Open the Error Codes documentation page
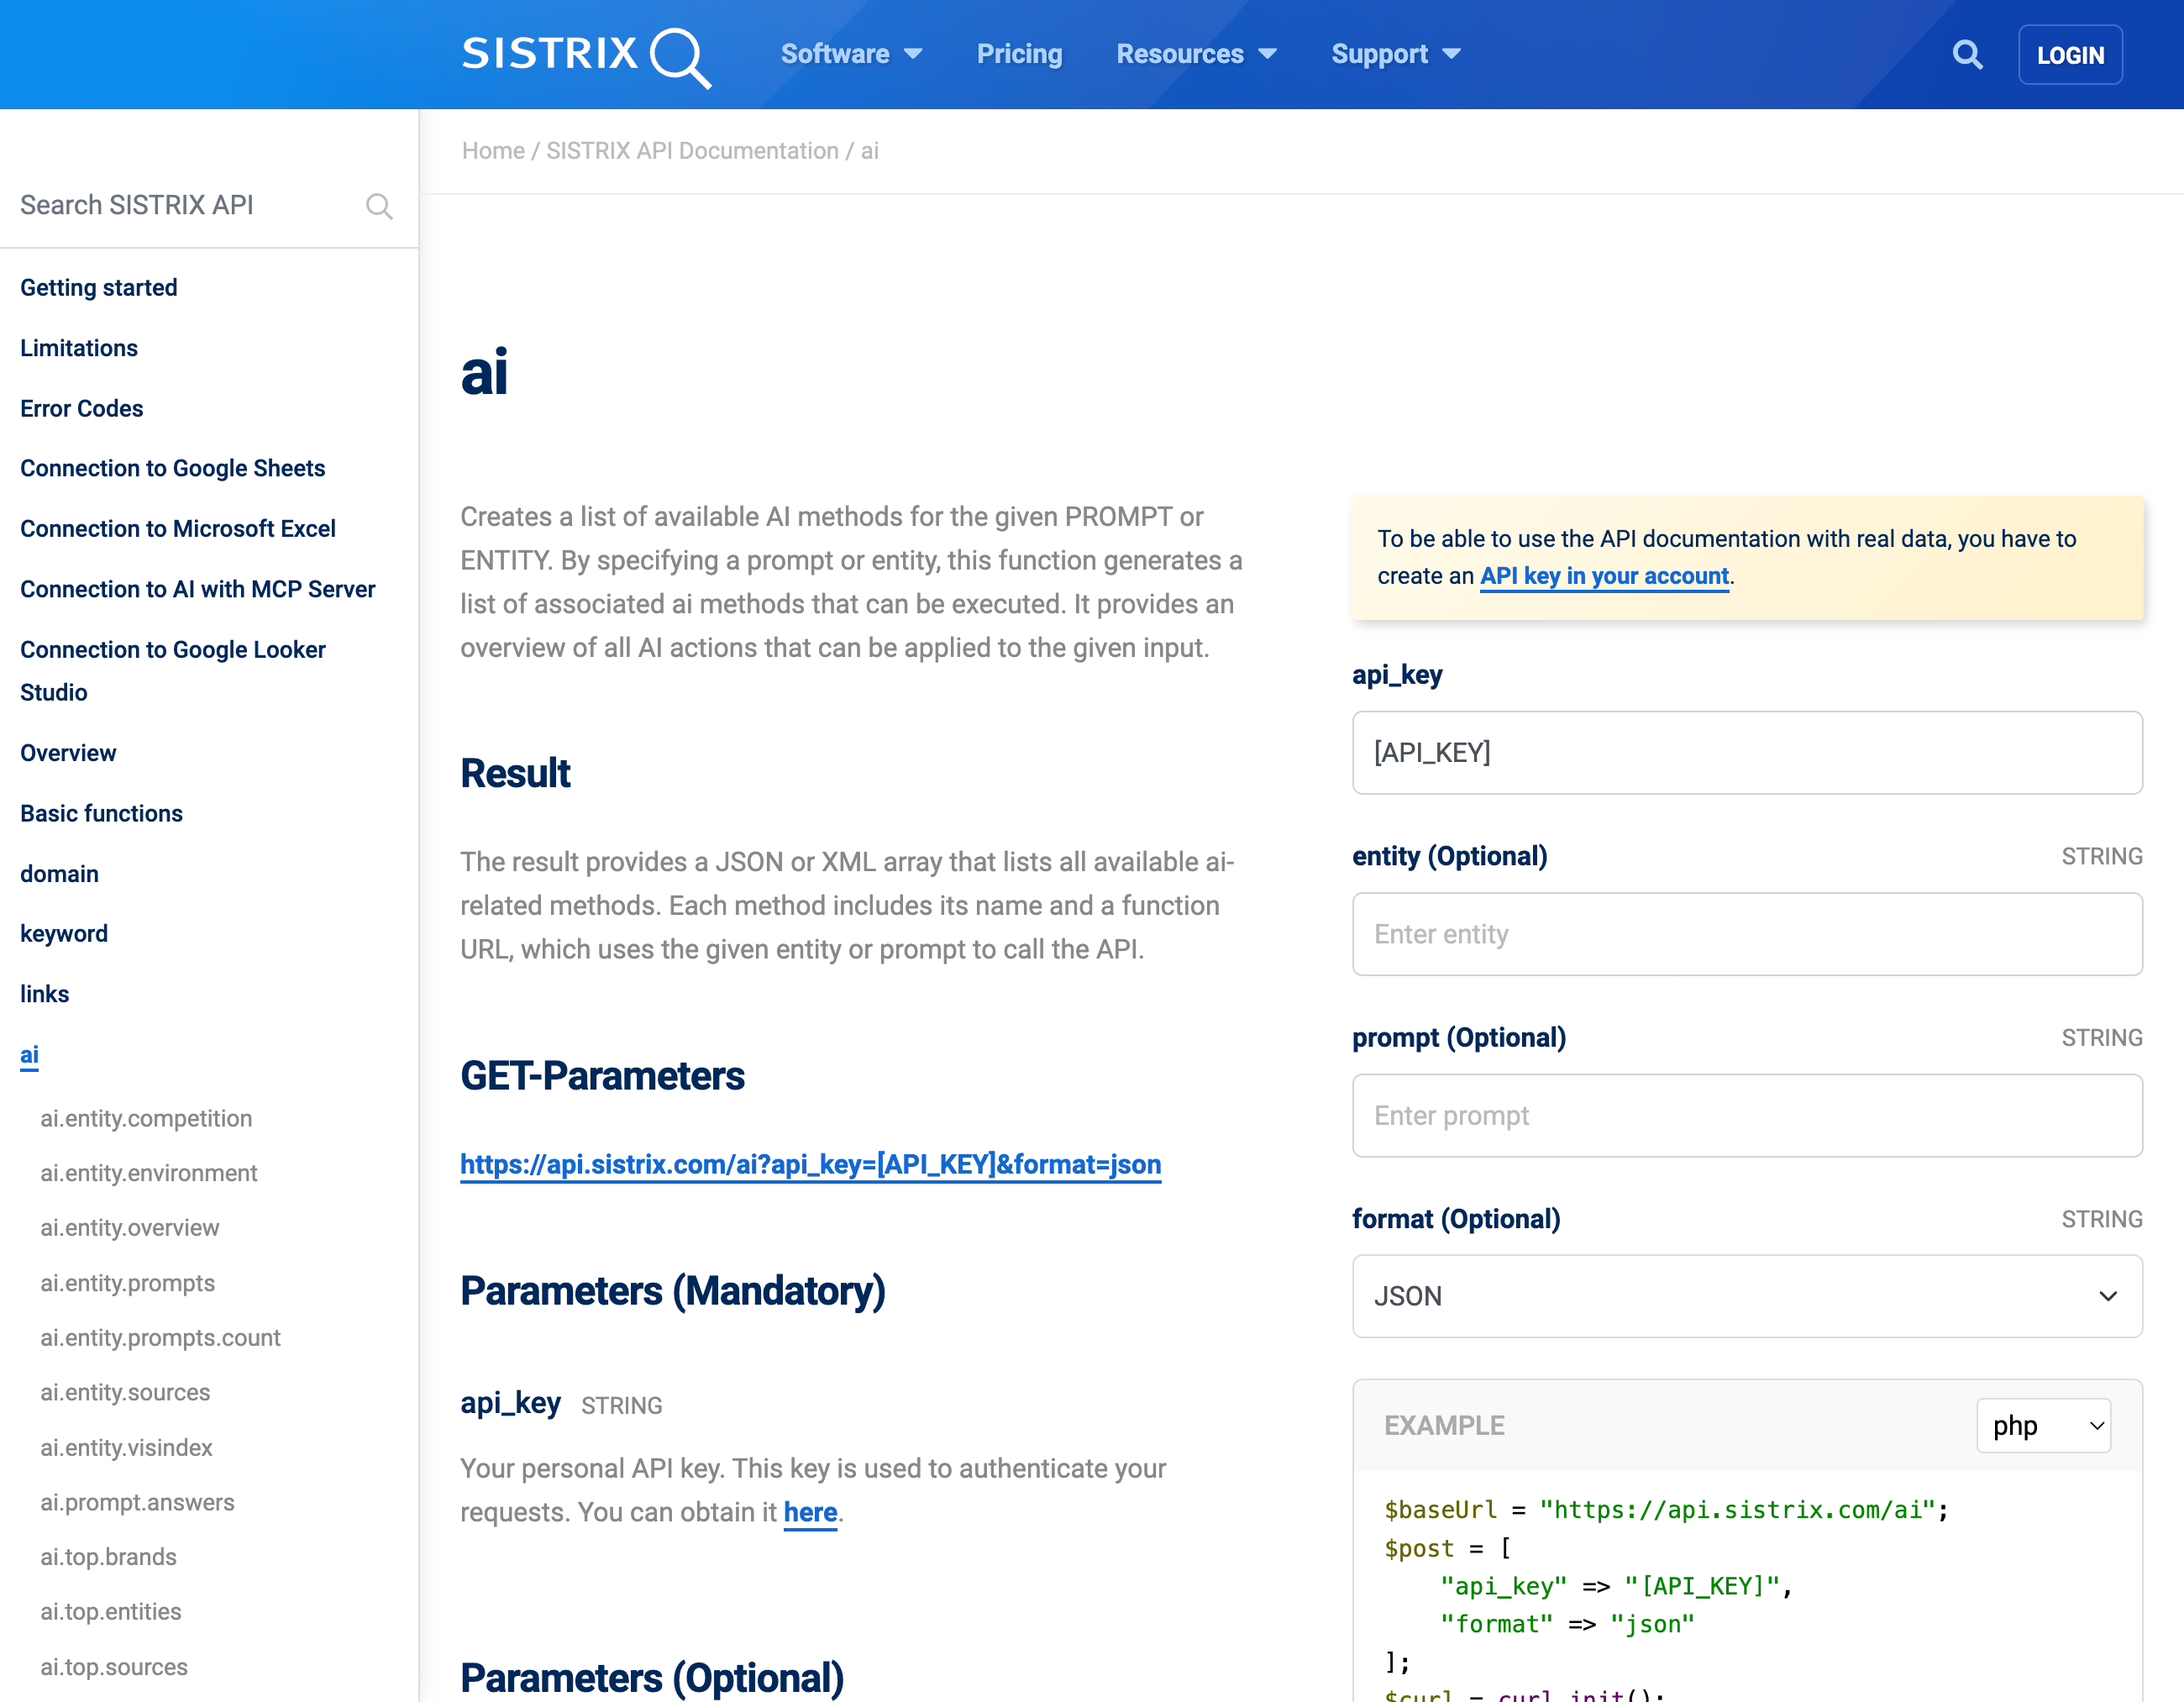The height and width of the screenshot is (1702, 2184). [81, 408]
